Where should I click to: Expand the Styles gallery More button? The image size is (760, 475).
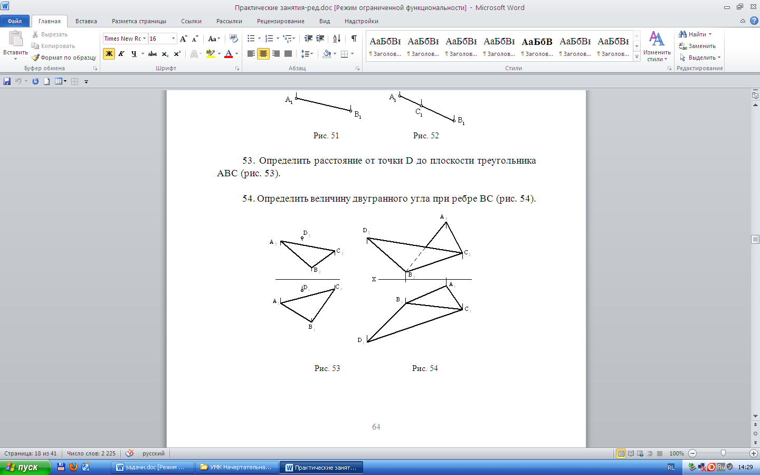[x=637, y=57]
